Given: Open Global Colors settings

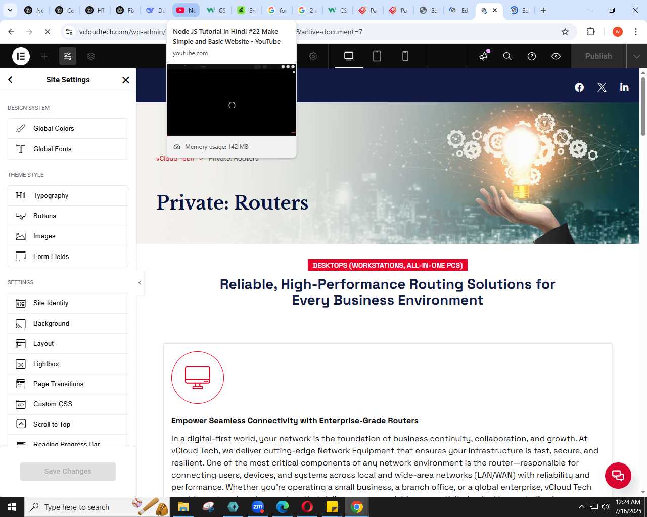Looking at the screenshot, I should tap(68, 129).
